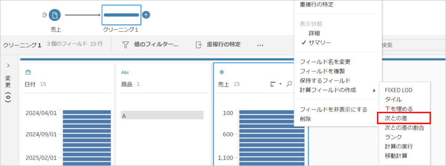Click the 100 bin label in 売上
This screenshot has height=166, width=446.
pos(228,113)
